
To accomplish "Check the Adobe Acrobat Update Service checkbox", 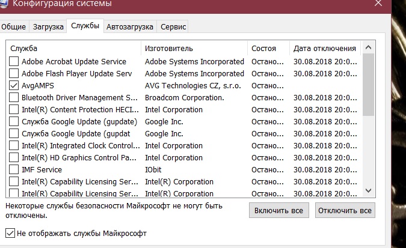I will click(x=14, y=62).
